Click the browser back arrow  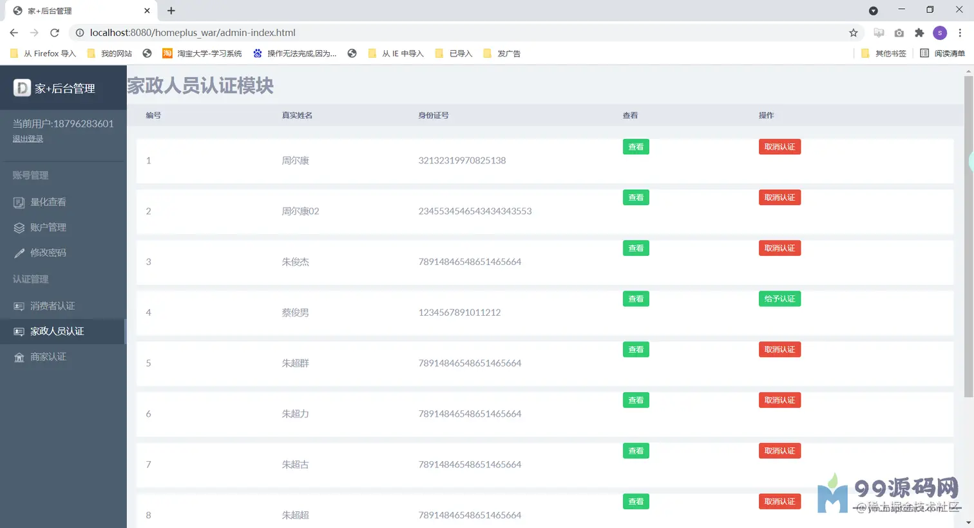(x=14, y=33)
